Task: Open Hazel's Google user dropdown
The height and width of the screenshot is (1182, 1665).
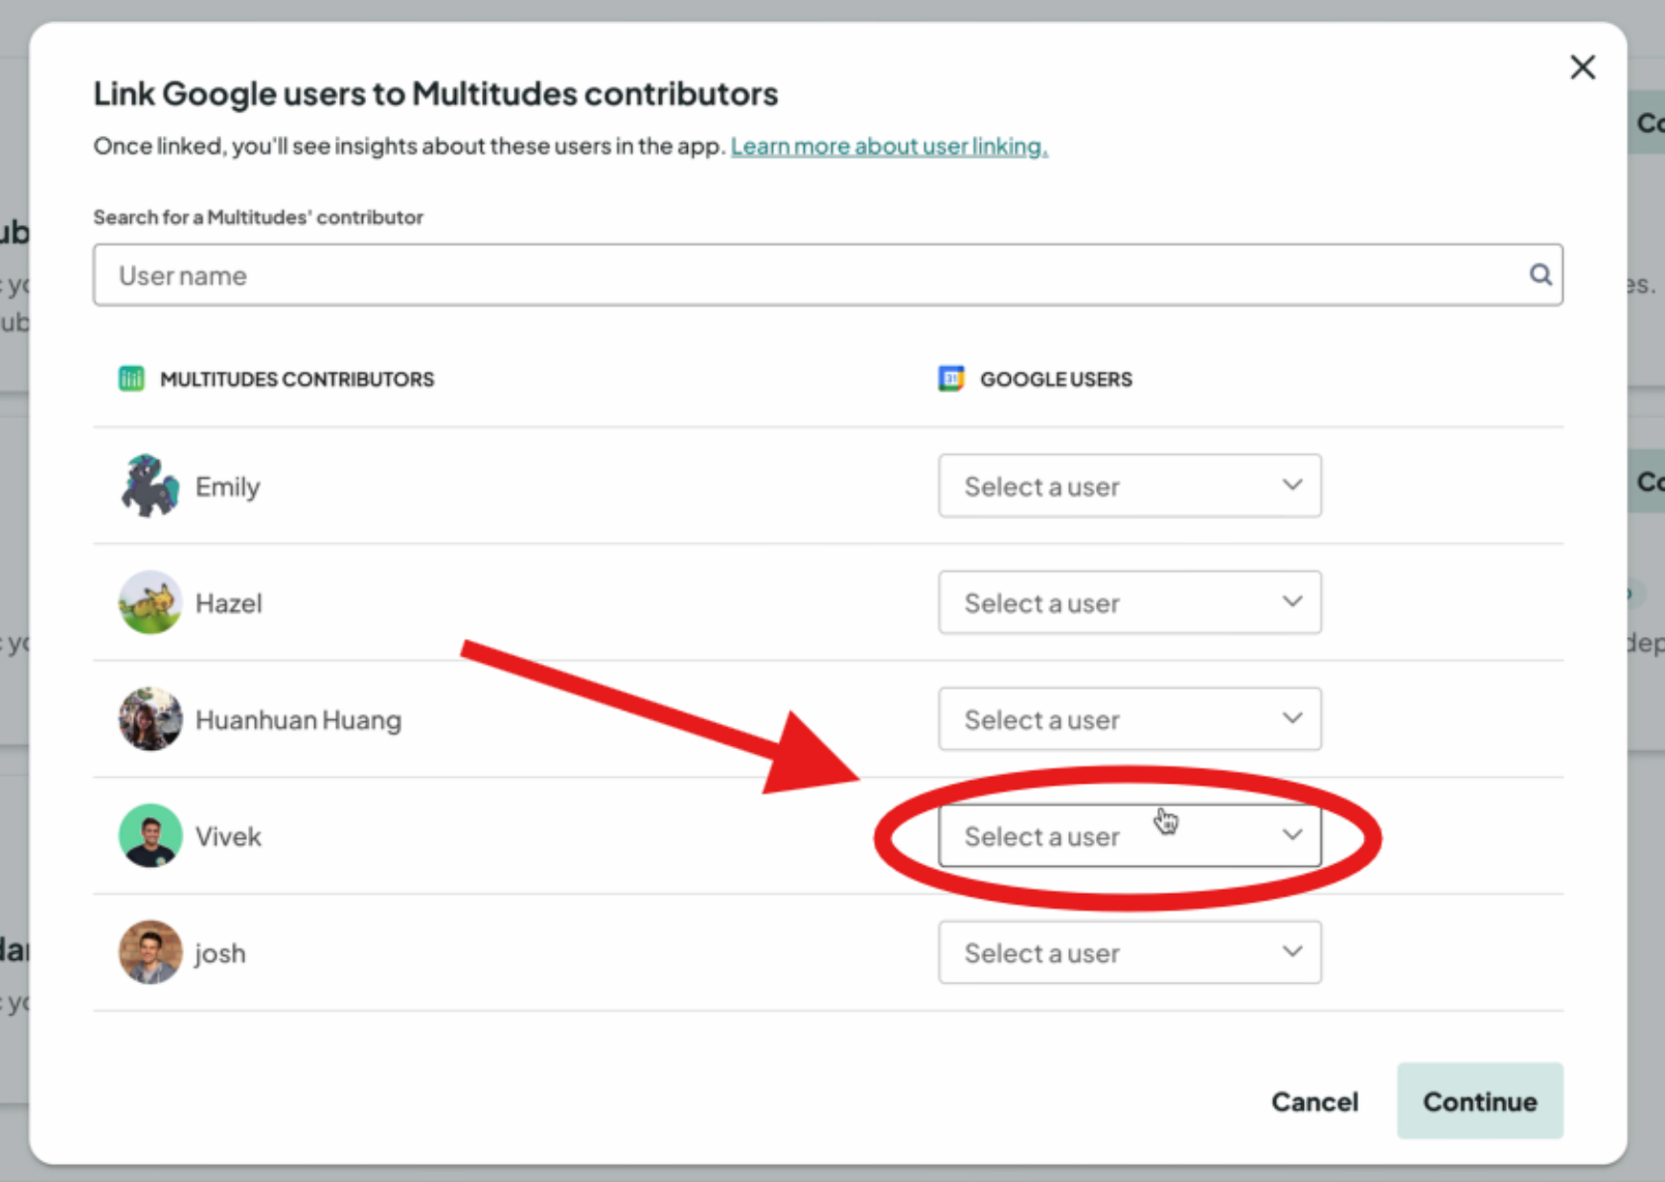Action: tap(1129, 602)
